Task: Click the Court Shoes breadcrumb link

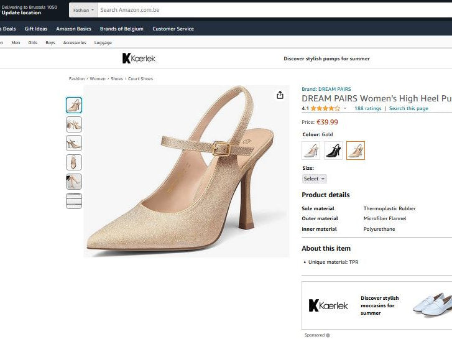Action: coord(141,79)
